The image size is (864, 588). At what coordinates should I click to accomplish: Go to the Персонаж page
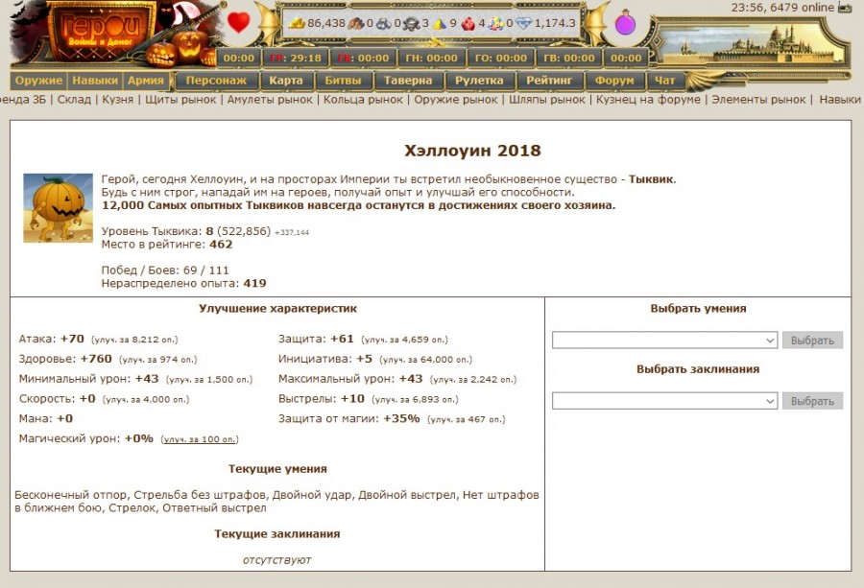216,81
